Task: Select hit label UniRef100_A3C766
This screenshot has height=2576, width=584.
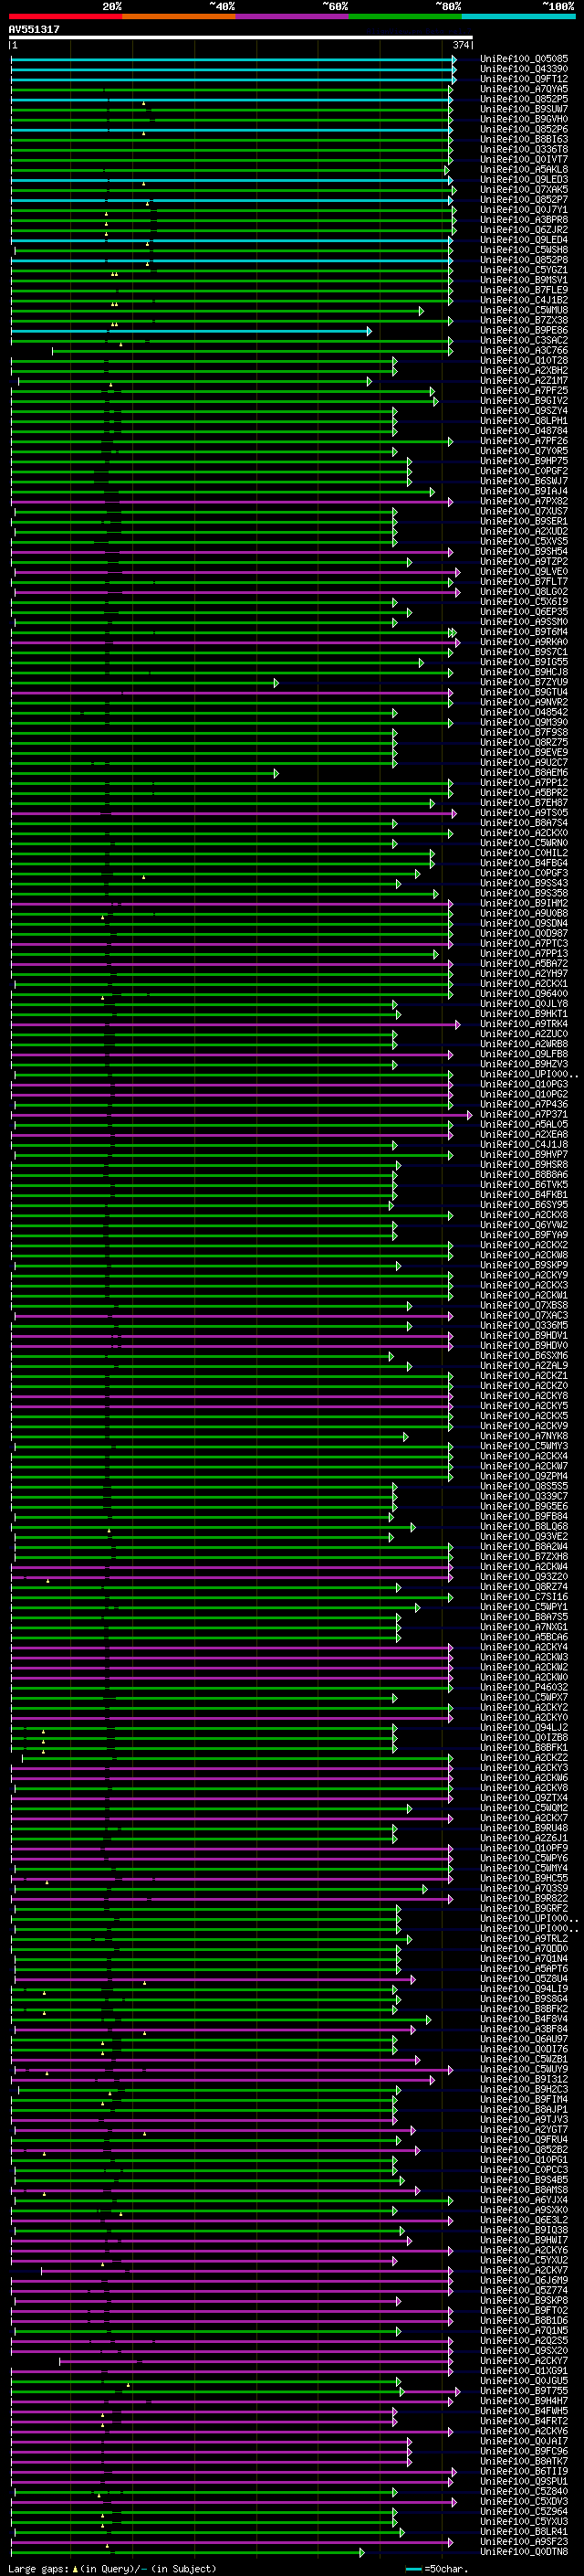Action: pyautogui.click(x=523, y=350)
